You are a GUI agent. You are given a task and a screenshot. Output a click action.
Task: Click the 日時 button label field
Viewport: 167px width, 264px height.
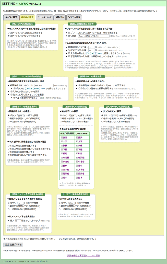pos(110,86)
